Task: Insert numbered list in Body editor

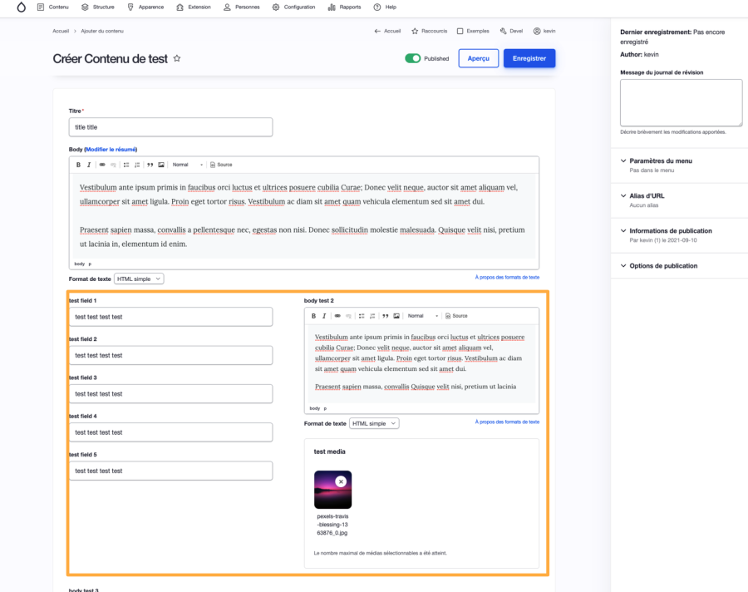Action: pyautogui.click(x=137, y=165)
